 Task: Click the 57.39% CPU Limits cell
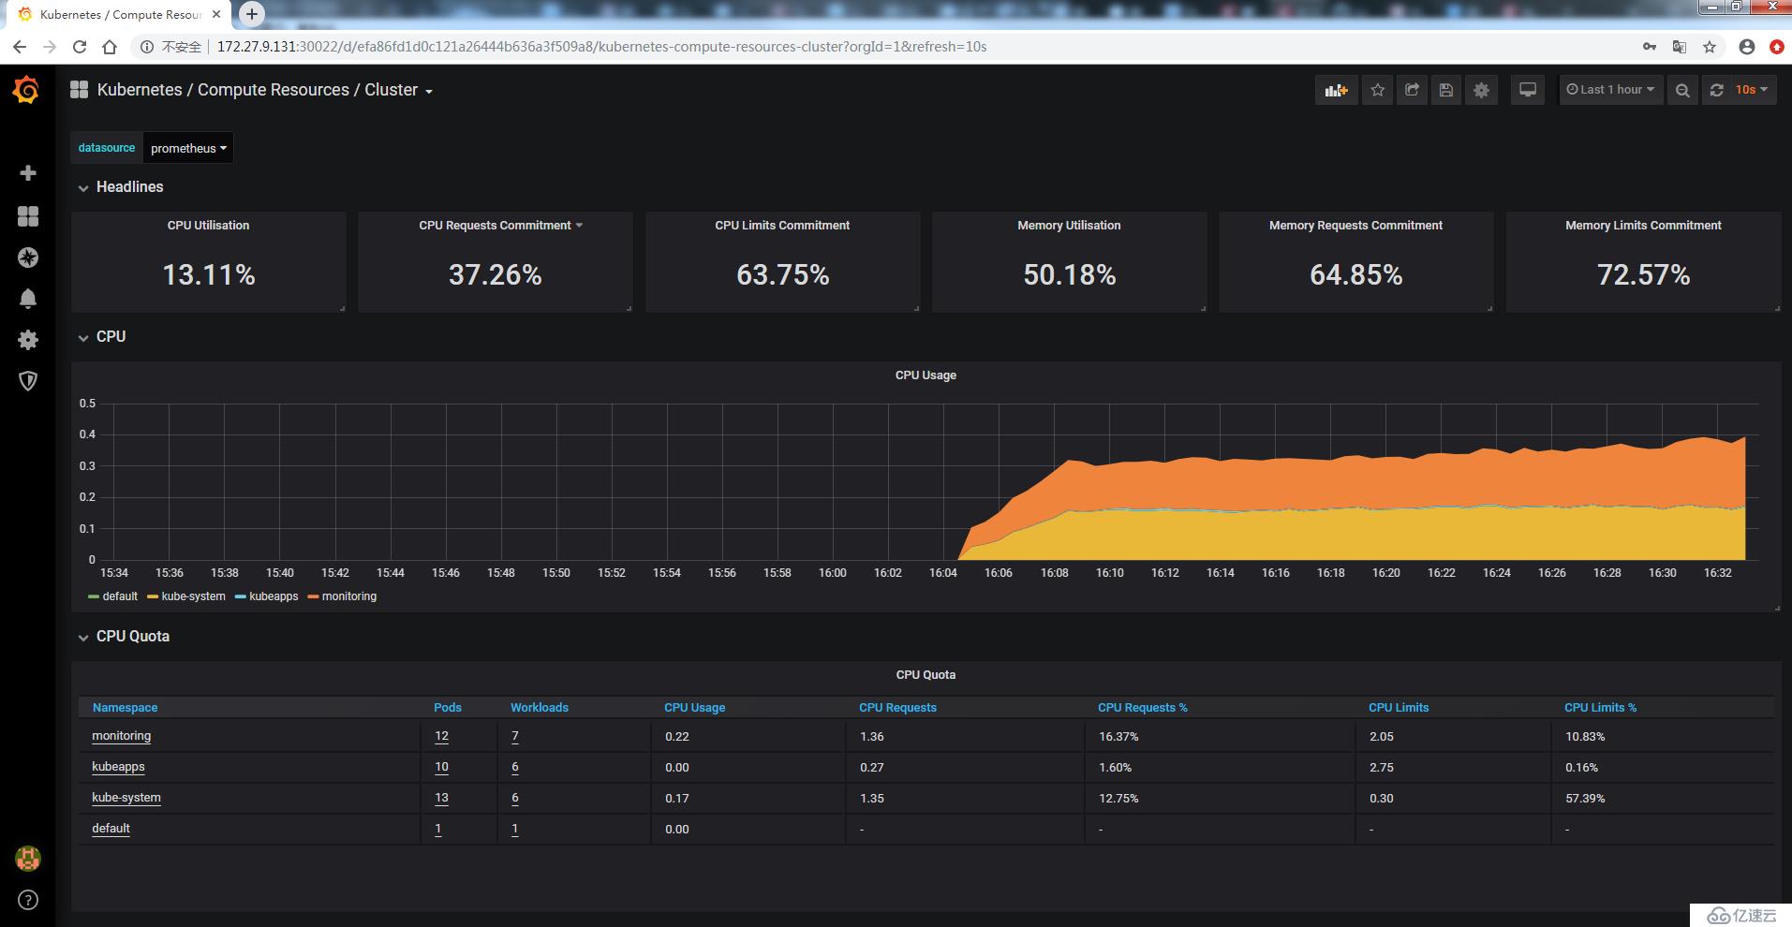coord(1585,799)
